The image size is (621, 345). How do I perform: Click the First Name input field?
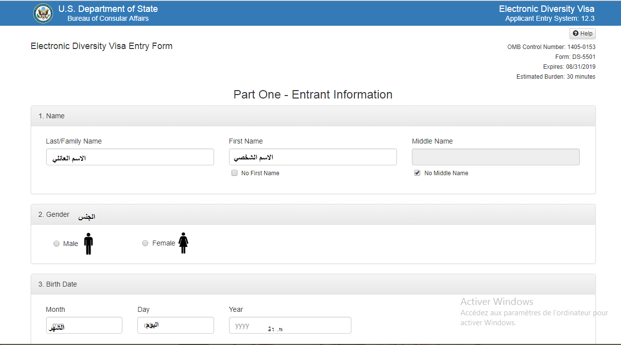(x=313, y=157)
